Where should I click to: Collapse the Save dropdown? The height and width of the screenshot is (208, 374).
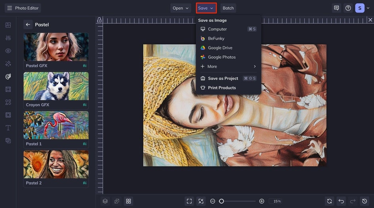[206, 8]
